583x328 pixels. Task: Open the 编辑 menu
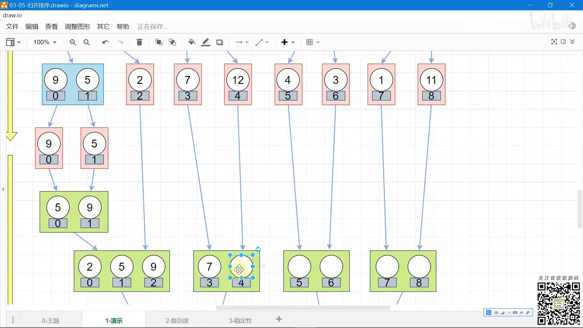tap(32, 26)
